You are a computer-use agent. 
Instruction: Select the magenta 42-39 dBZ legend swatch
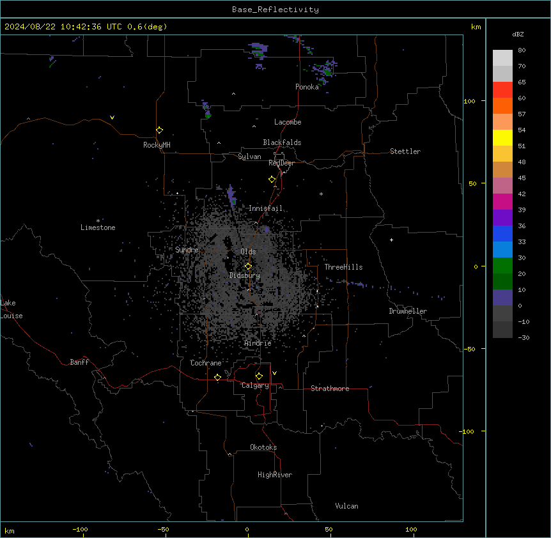pyautogui.click(x=502, y=201)
